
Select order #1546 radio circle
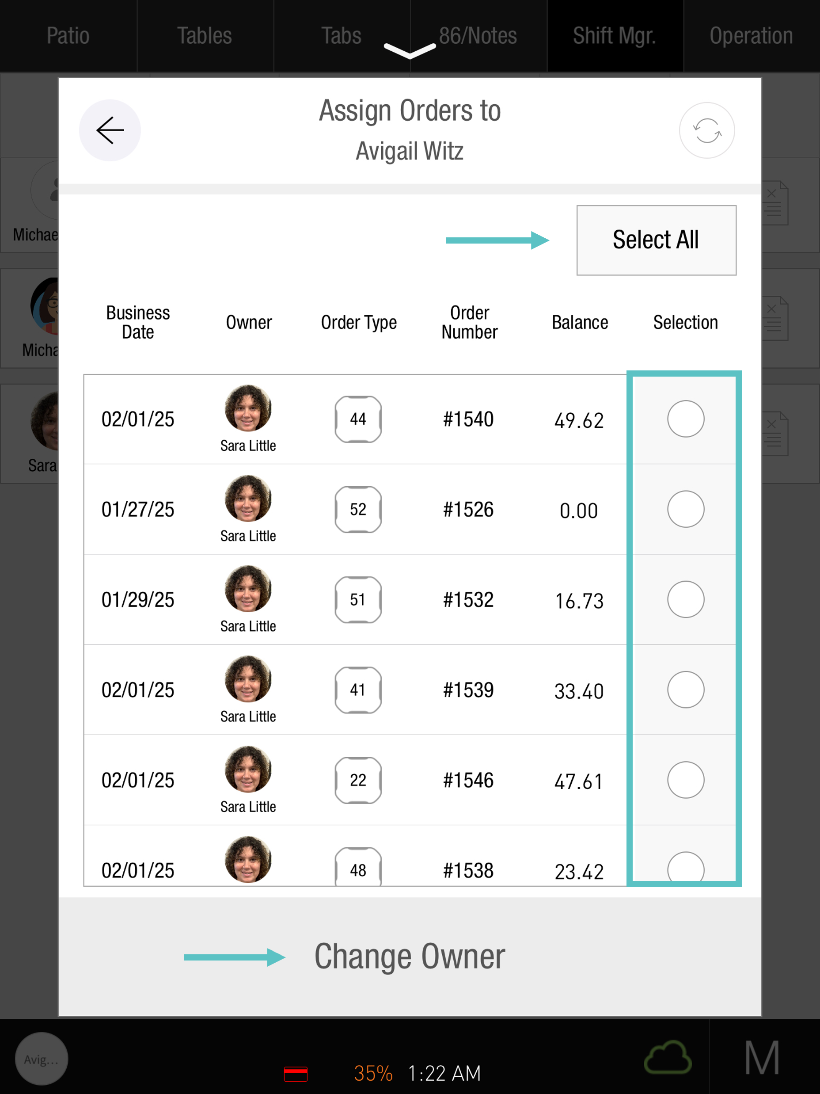pos(686,780)
